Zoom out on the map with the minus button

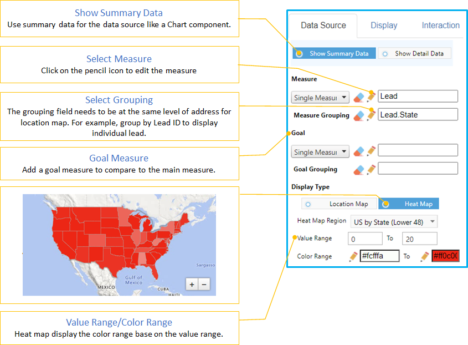[x=204, y=285]
